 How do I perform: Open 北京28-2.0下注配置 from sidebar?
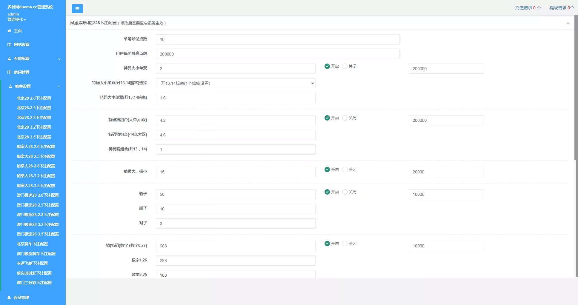point(34,98)
